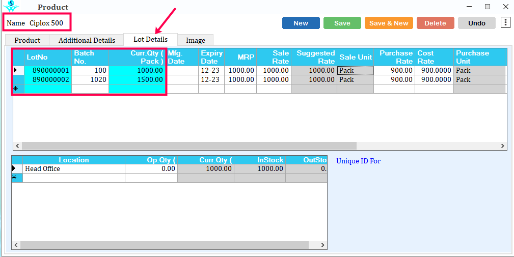Click batch number 100 cell
The image size is (514, 257).
90,70
